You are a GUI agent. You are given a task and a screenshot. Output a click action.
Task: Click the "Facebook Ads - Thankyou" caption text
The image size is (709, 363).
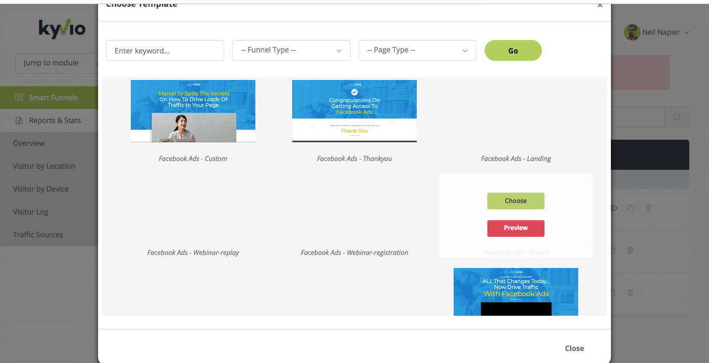tap(354, 158)
